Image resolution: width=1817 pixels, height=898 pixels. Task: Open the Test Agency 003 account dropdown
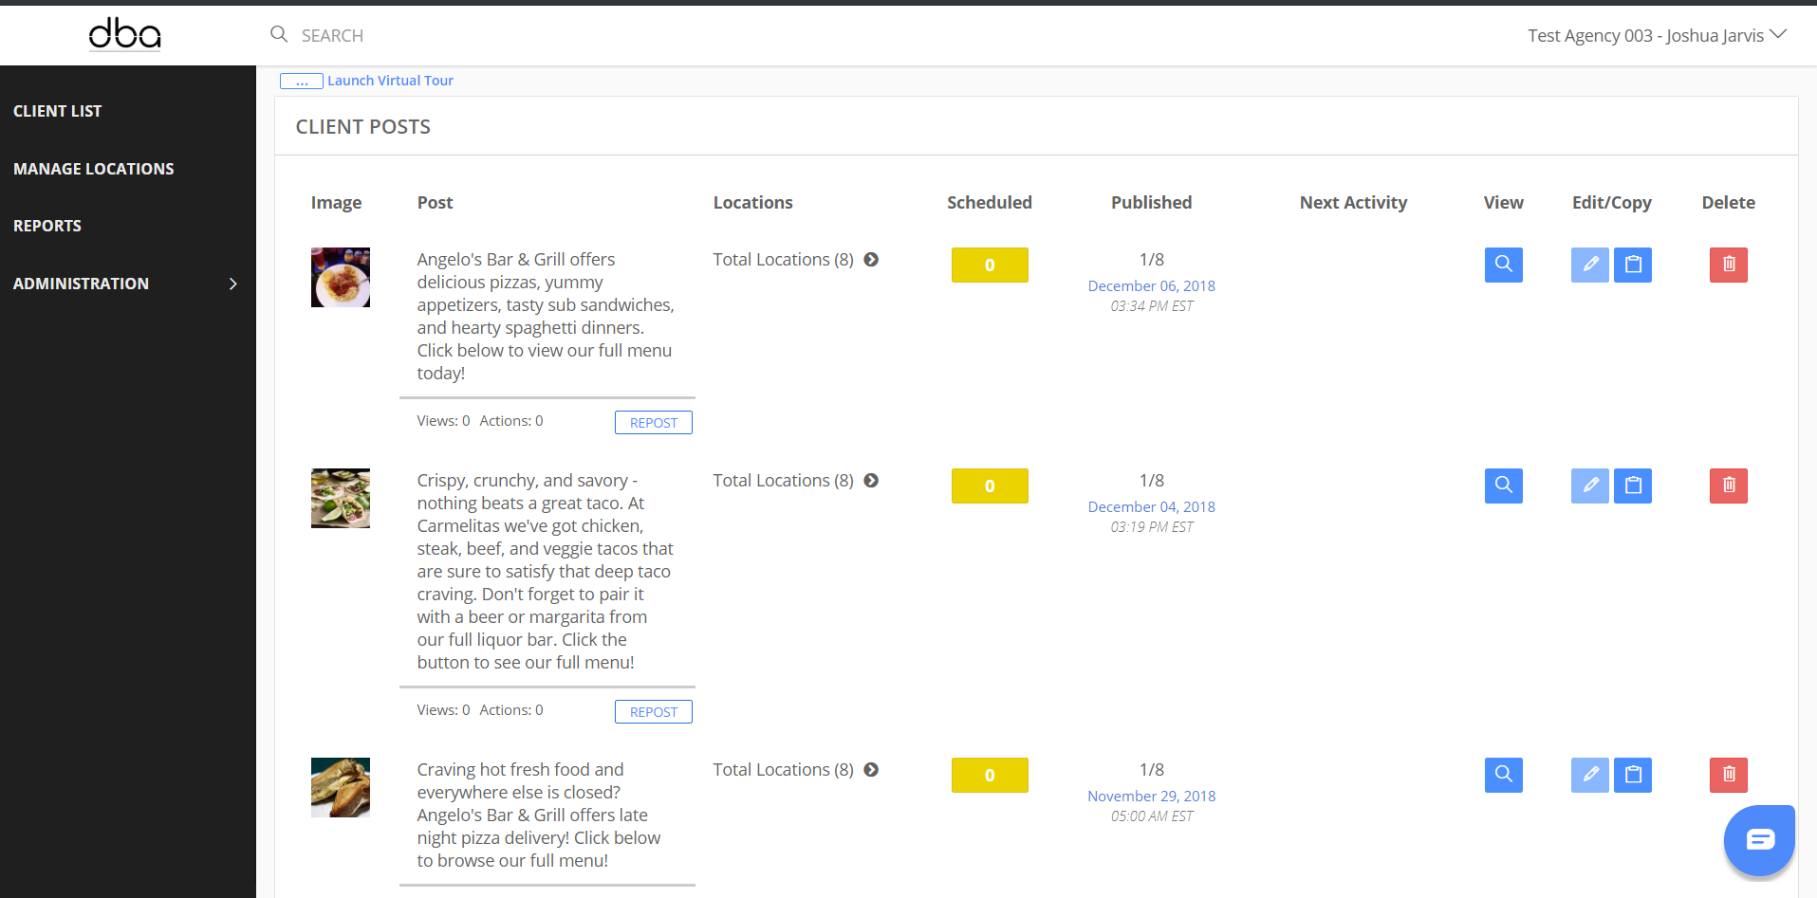pyautogui.click(x=1657, y=35)
